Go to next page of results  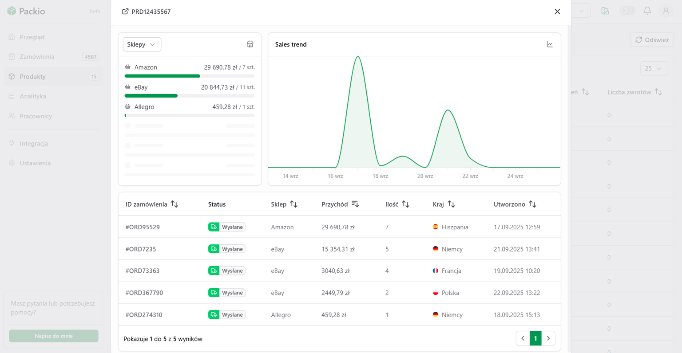548,338
